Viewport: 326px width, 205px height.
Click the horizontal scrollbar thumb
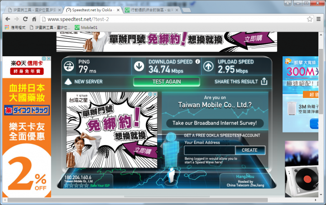click(138, 200)
